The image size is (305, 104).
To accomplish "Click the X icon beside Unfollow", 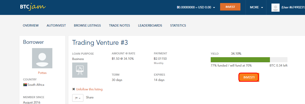I will tap(74, 89).
